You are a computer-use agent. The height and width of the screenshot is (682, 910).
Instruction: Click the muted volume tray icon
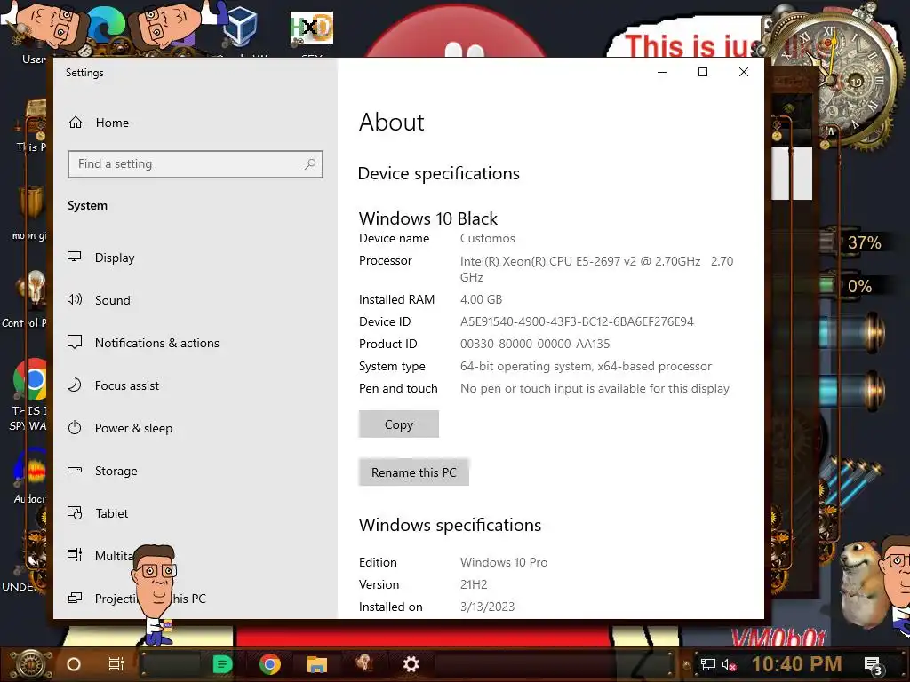729,664
